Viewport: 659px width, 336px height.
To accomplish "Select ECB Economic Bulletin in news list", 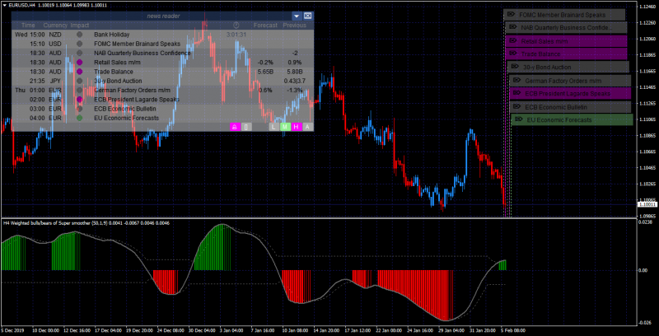I will coord(162,109).
